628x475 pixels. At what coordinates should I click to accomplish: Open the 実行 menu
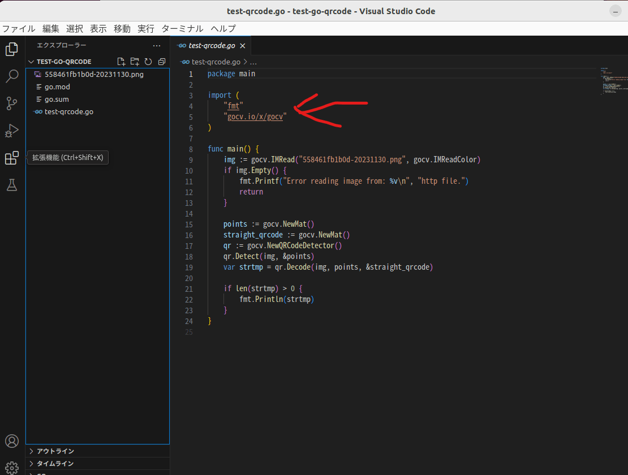(x=146, y=29)
